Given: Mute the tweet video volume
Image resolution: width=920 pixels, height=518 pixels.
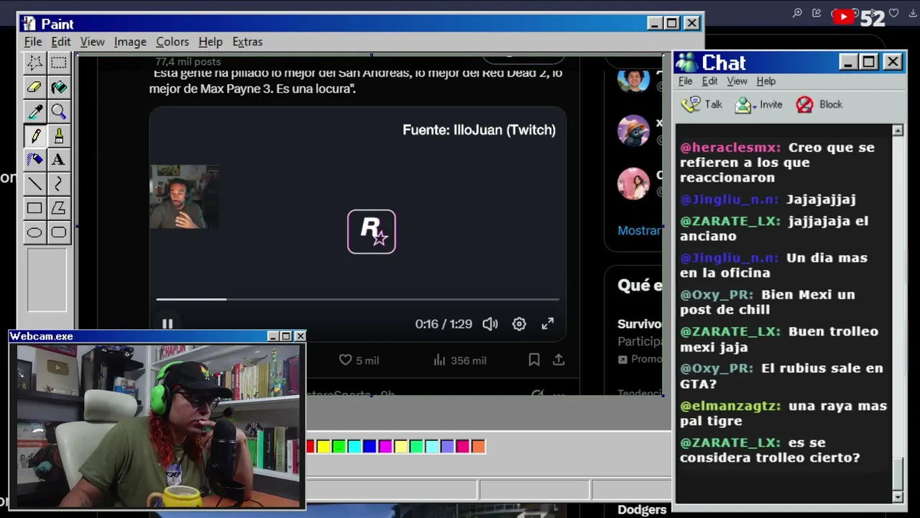Looking at the screenshot, I should [490, 324].
